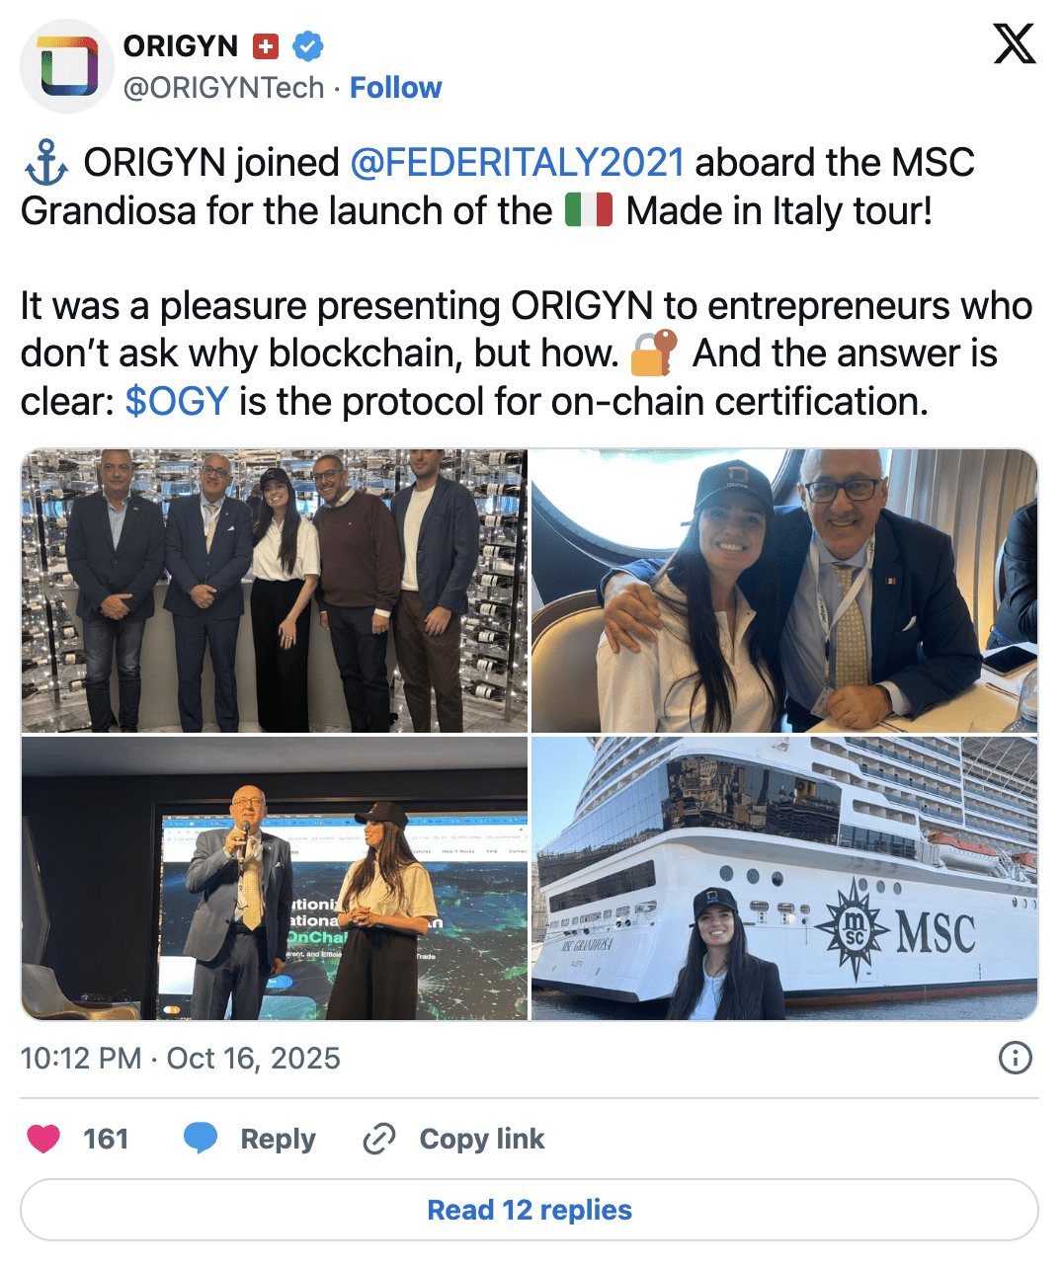Click the Copy link text

point(482,1139)
